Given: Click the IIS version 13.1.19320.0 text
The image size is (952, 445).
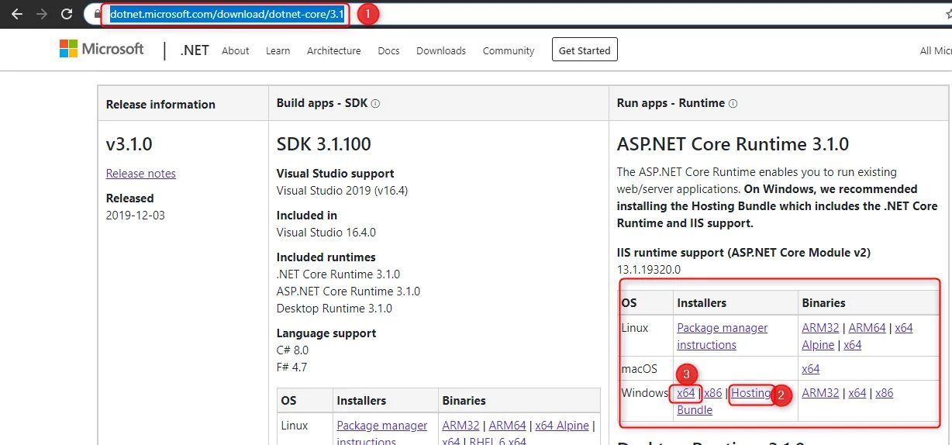Looking at the screenshot, I should (649, 270).
